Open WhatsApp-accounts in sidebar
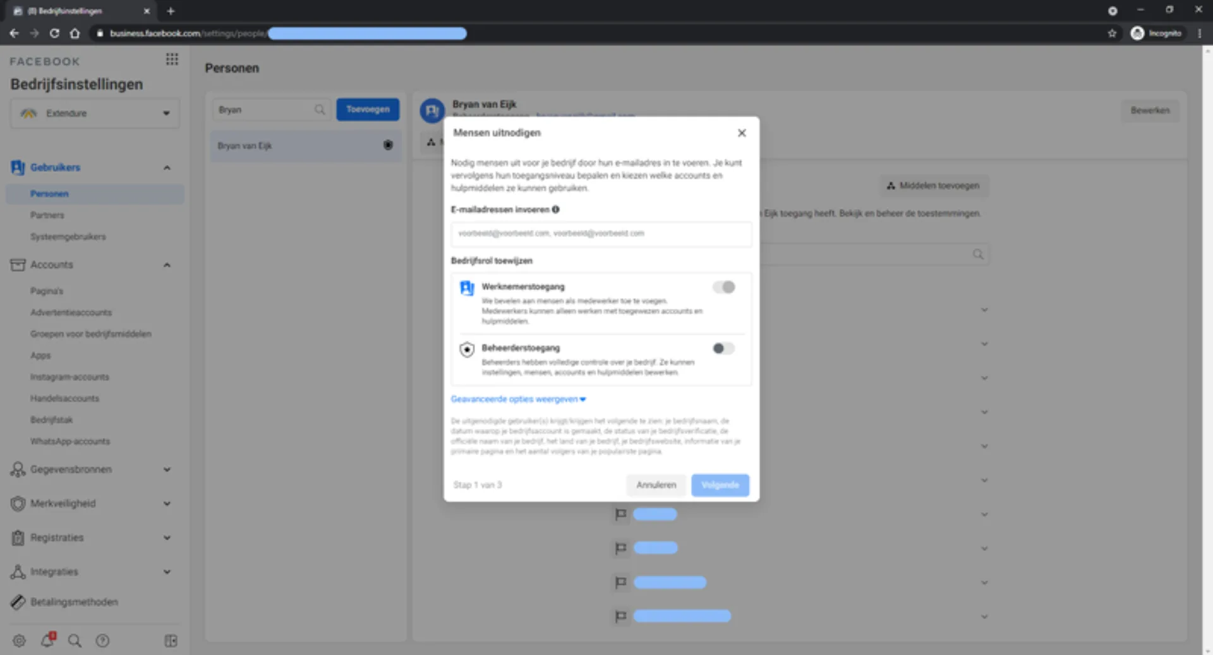 pos(70,442)
